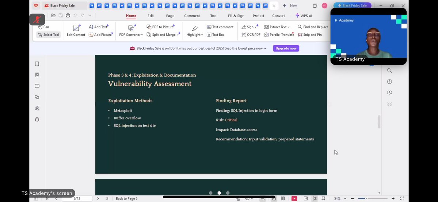Open the page Thumbnails side panel

pos(37,75)
